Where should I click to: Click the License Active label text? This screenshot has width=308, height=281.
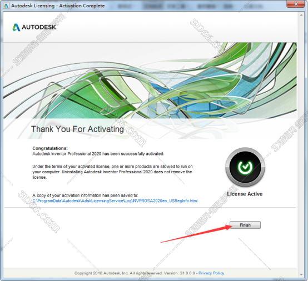tap(245, 194)
